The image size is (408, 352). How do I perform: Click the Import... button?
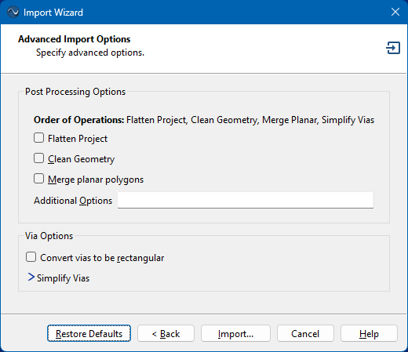[235, 333]
